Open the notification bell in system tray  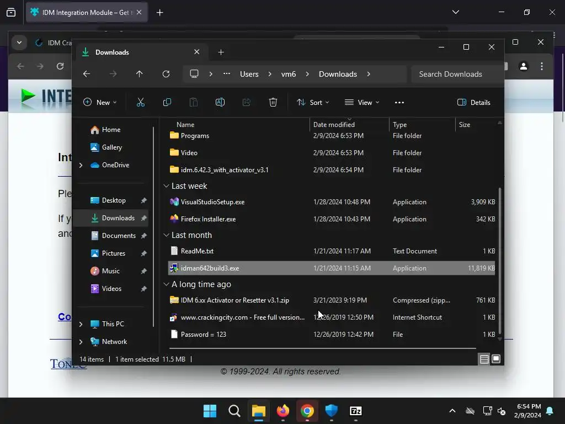(550, 411)
